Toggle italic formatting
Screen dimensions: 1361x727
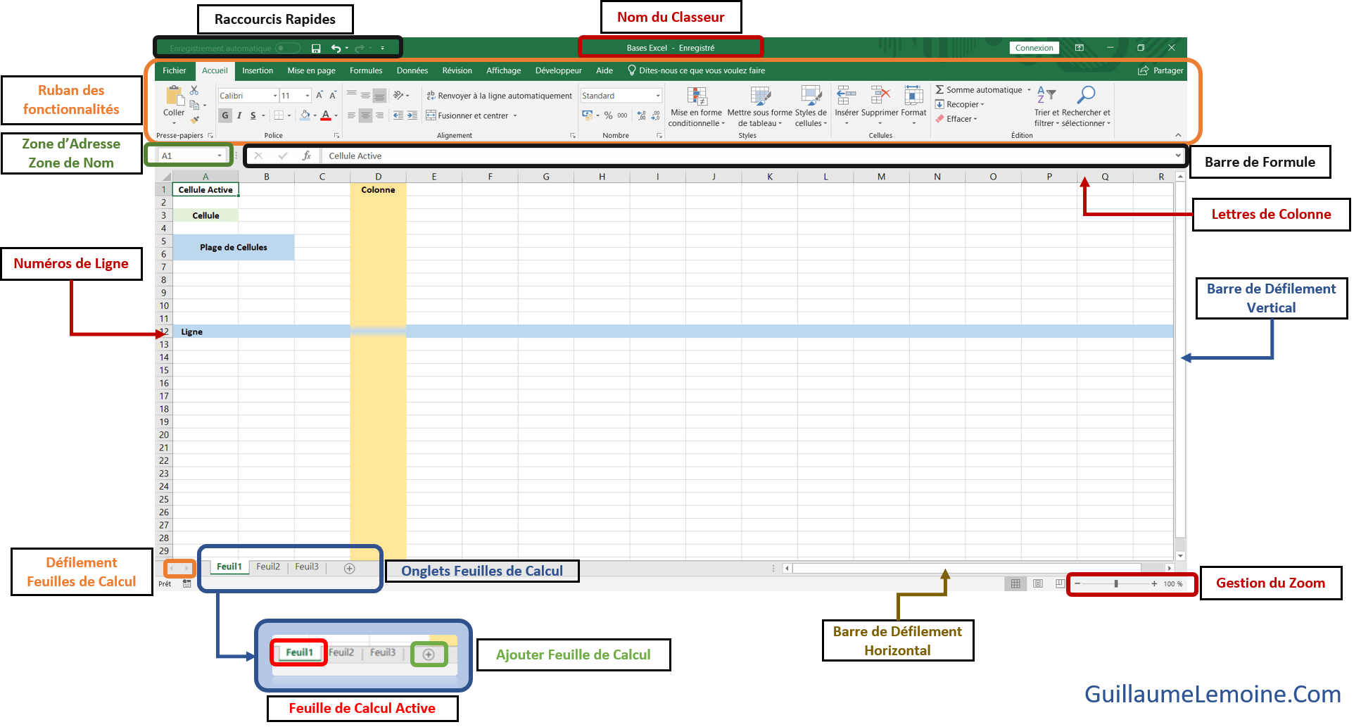(x=239, y=115)
